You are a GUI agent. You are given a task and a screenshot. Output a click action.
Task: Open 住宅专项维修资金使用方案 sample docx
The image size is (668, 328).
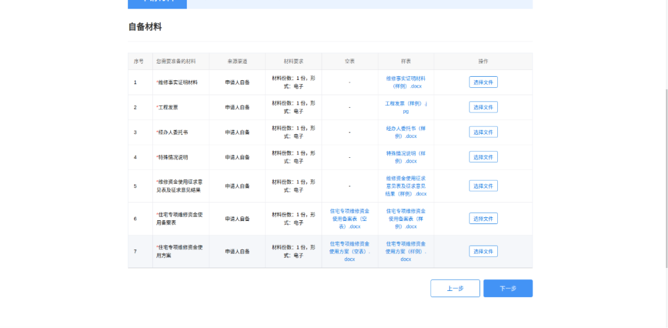coord(406,251)
